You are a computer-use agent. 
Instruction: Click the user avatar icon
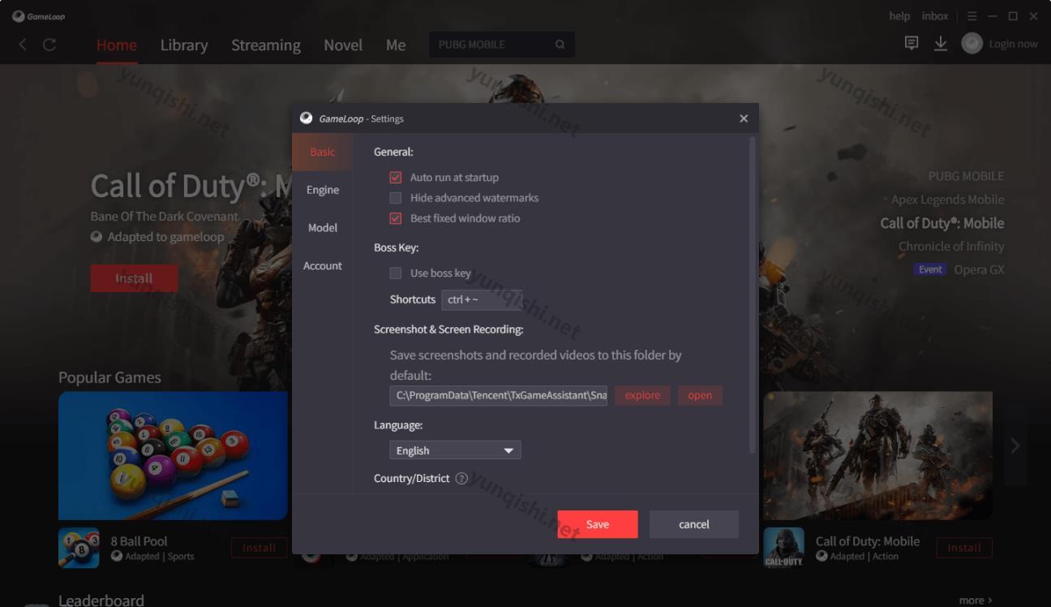coord(972,44)
